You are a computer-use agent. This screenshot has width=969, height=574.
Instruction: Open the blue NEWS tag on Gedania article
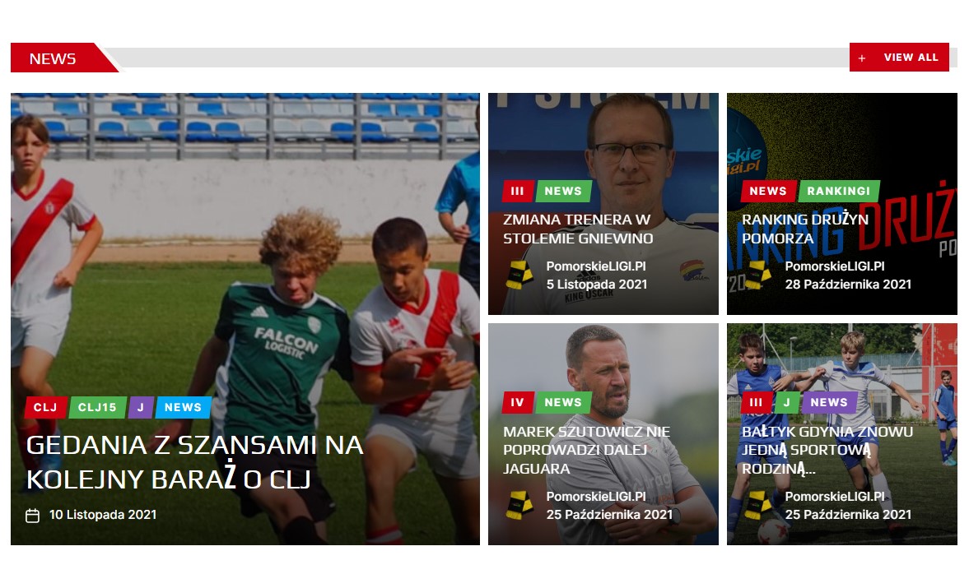[x=183, y=407]
